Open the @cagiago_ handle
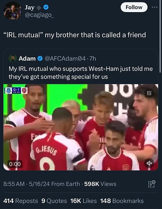The width and height of the screenshot is (162, 209). tap(39, 15)
